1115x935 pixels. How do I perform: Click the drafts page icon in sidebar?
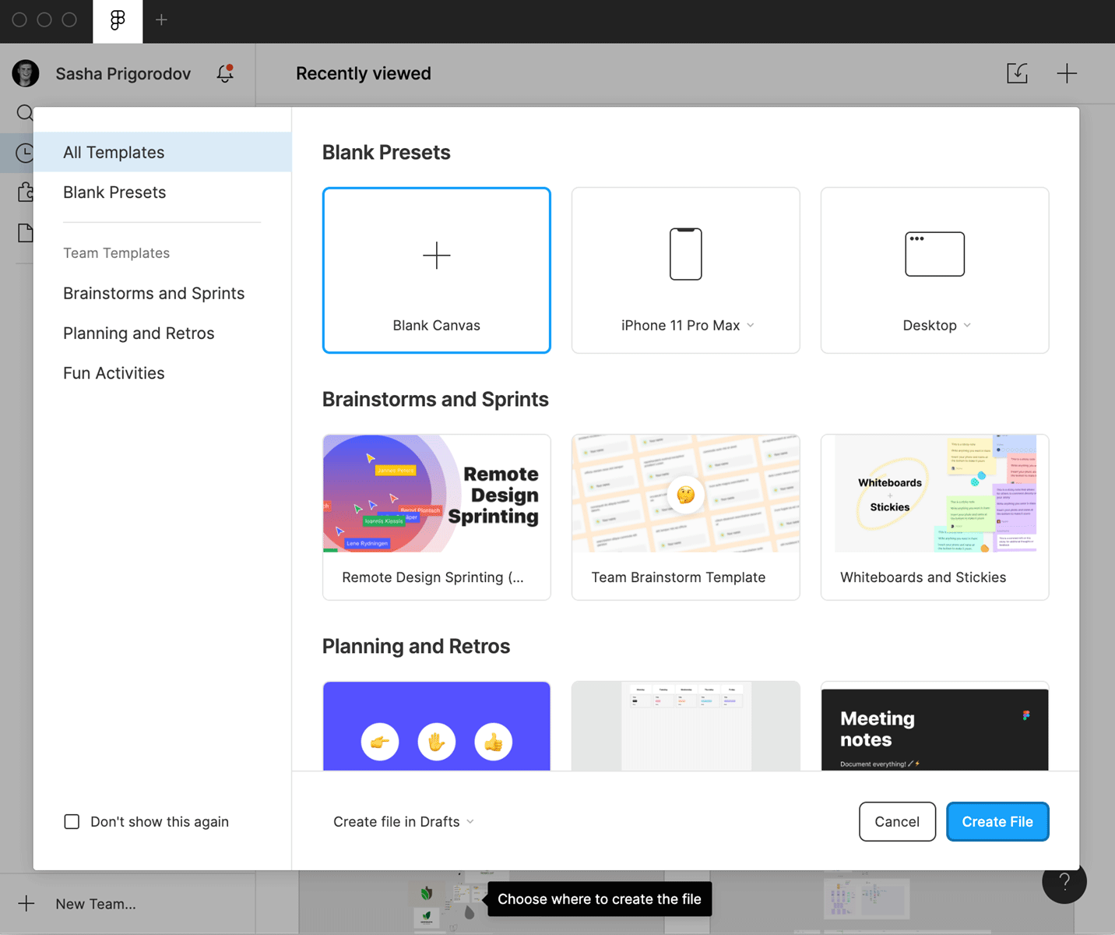pyautogui.click(x=25, y=232)
